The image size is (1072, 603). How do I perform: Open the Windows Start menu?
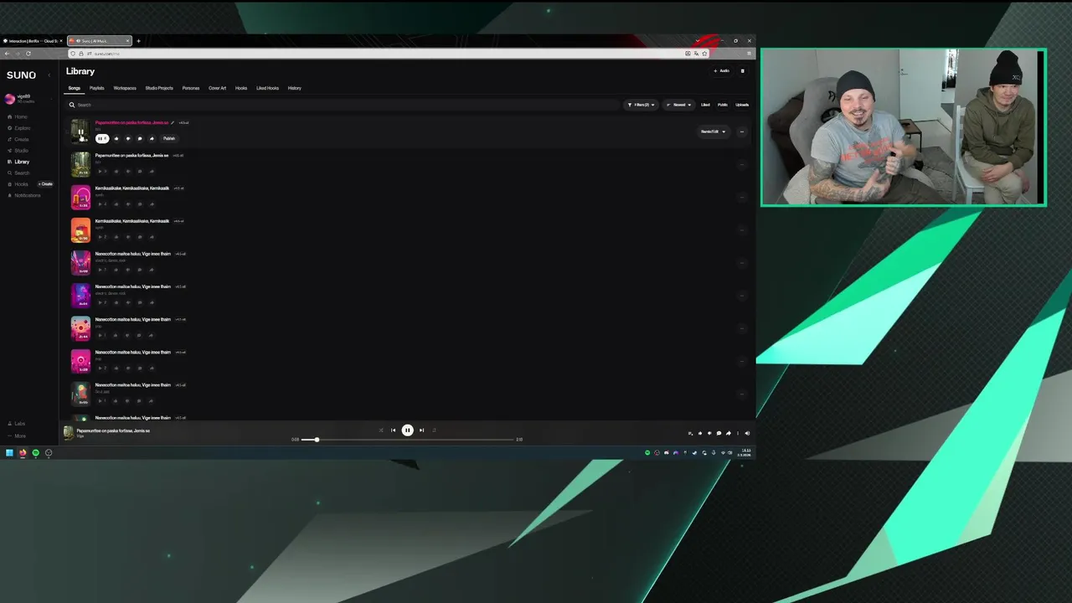click(x=9, y=453)
